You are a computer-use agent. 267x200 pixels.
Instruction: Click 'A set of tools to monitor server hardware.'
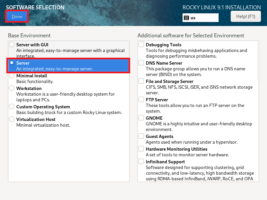(x=188, y=155)
